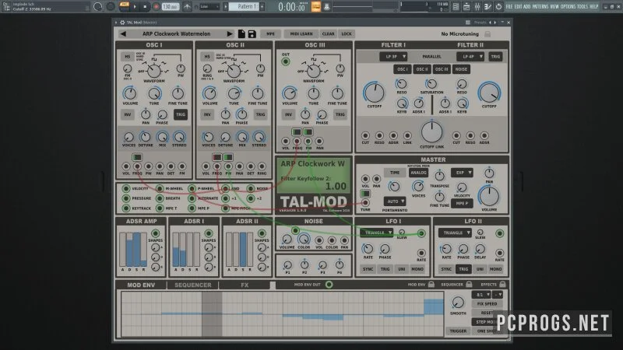Switch to the FX tab
This screenshot has width=623, height=350.
click(x=245, y=285)
